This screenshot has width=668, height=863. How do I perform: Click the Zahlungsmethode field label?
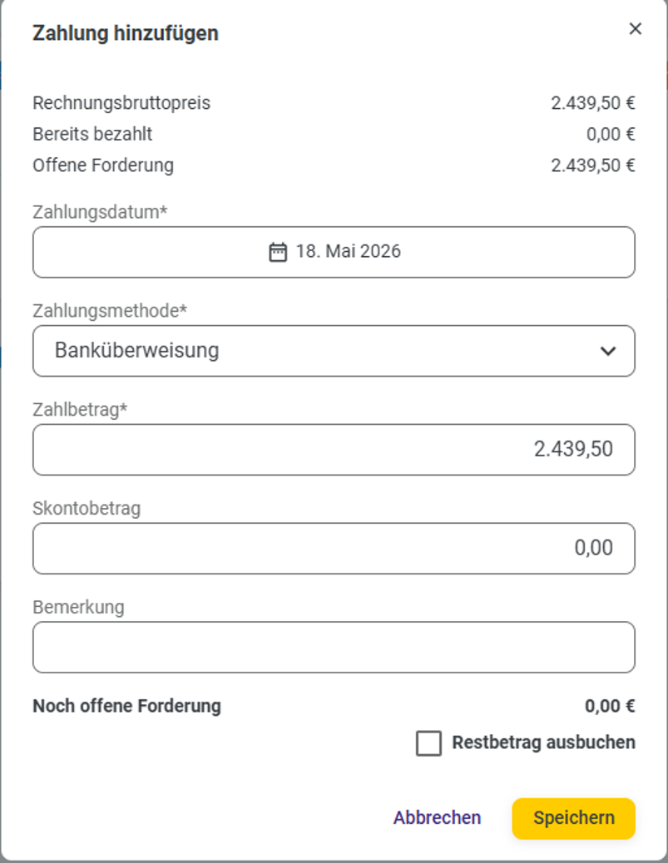click(110, 311)
